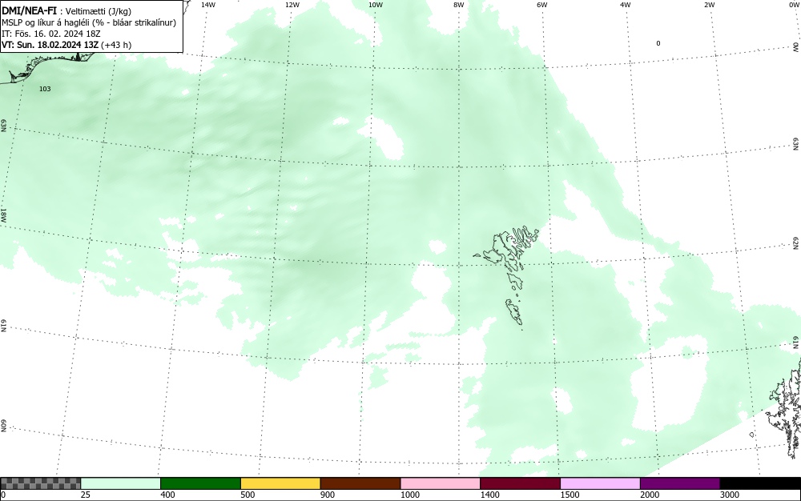Click the "VT: Sun. 18.02.2024 13Z (+43 h)" line

point(66,45)
